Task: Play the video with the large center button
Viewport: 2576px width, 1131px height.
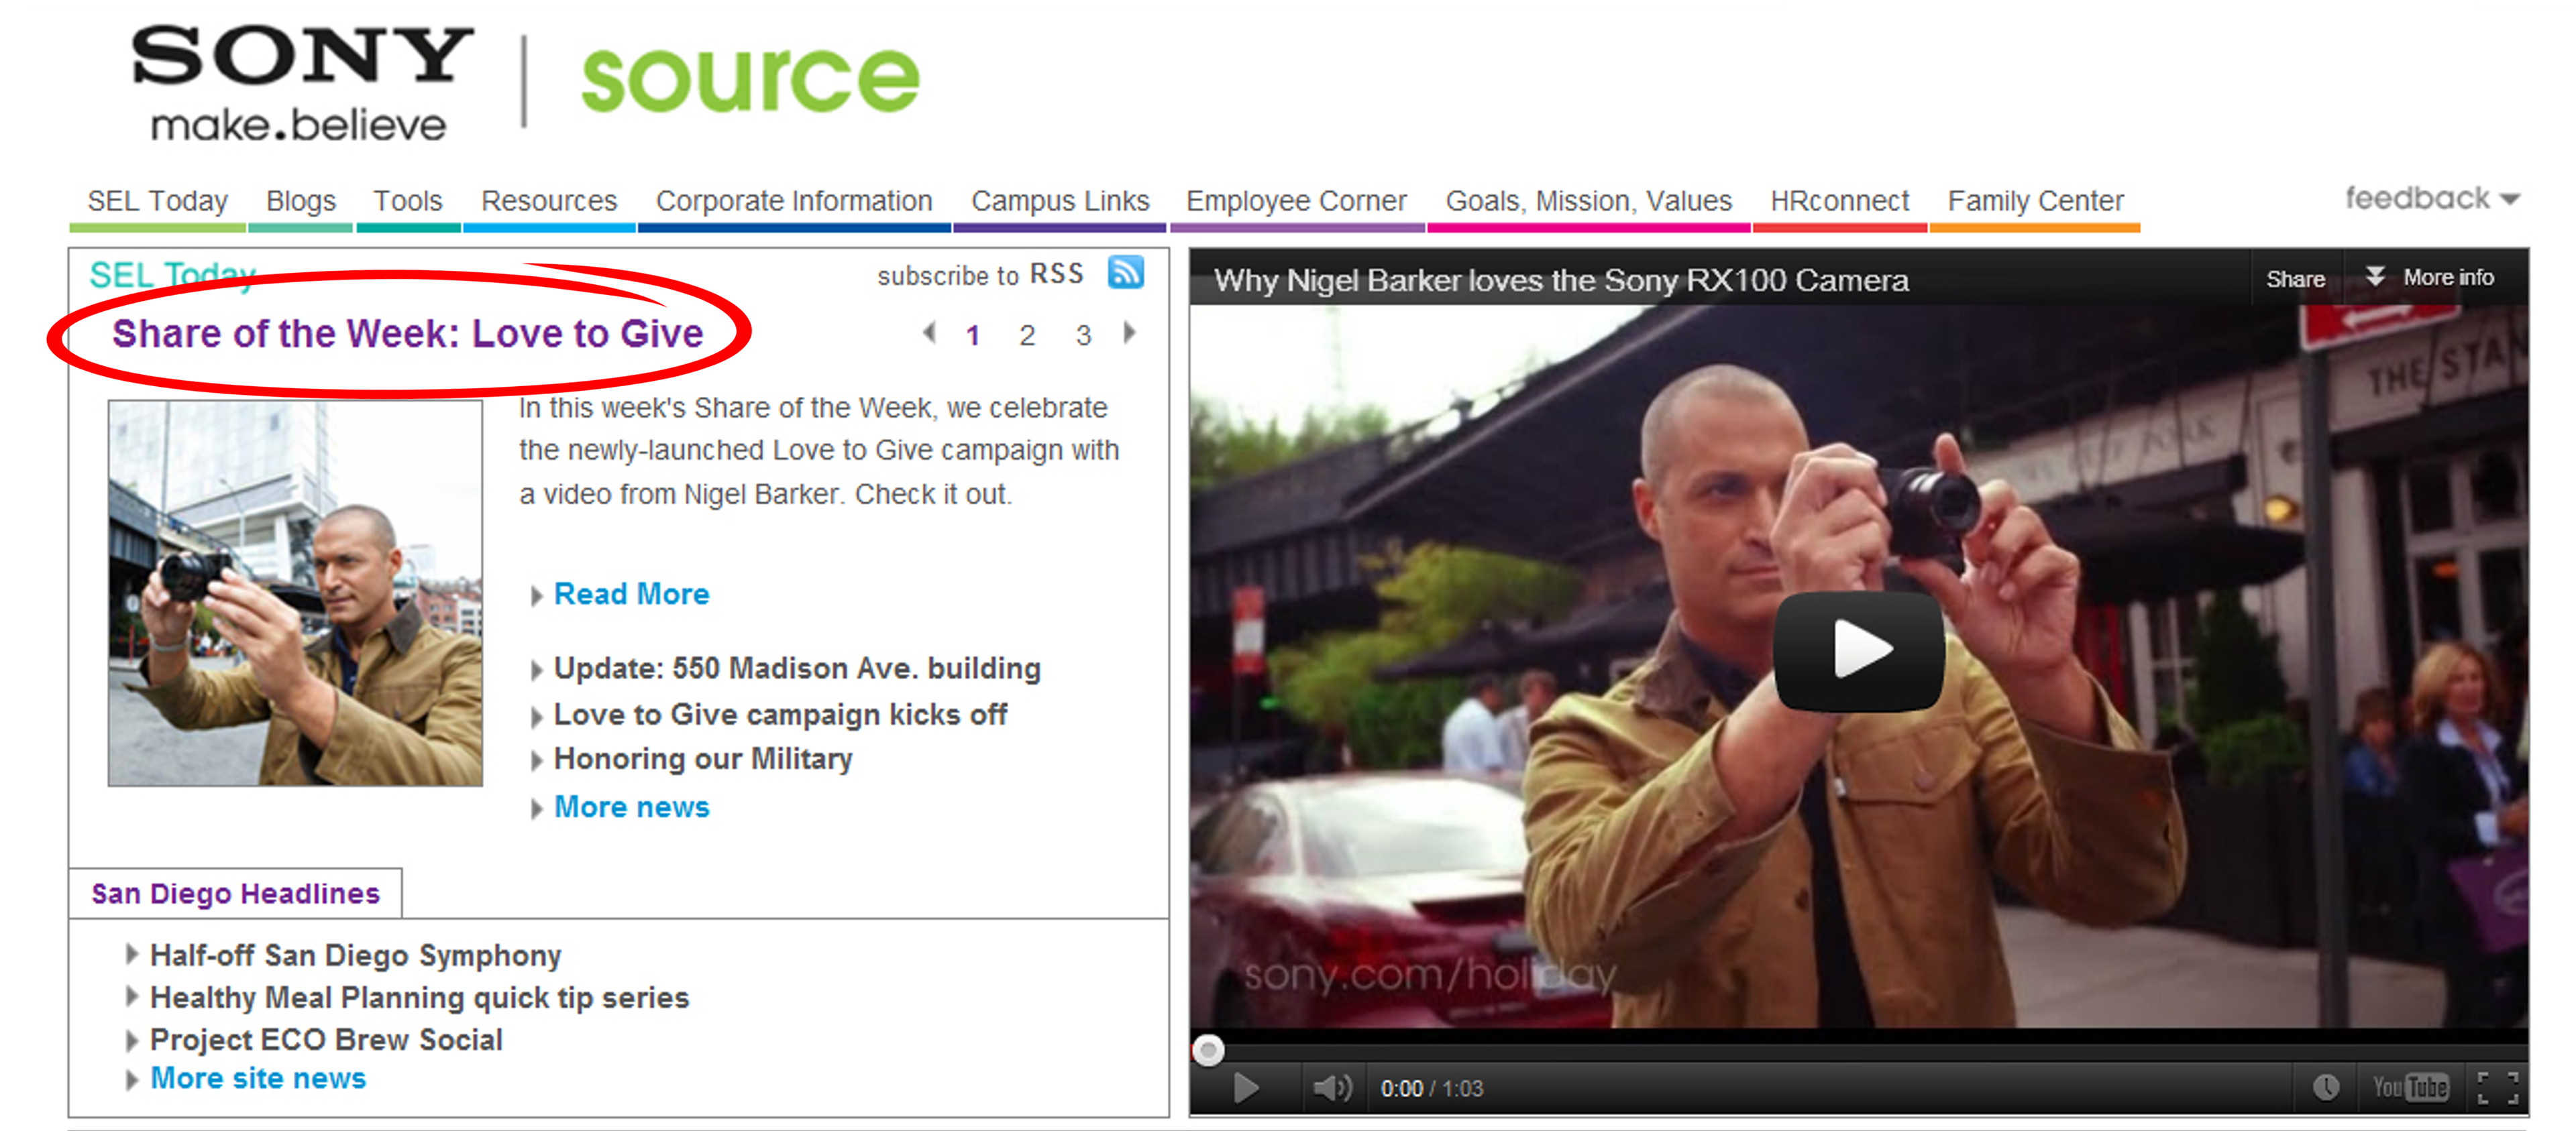Action: (x=1859, y=650)
